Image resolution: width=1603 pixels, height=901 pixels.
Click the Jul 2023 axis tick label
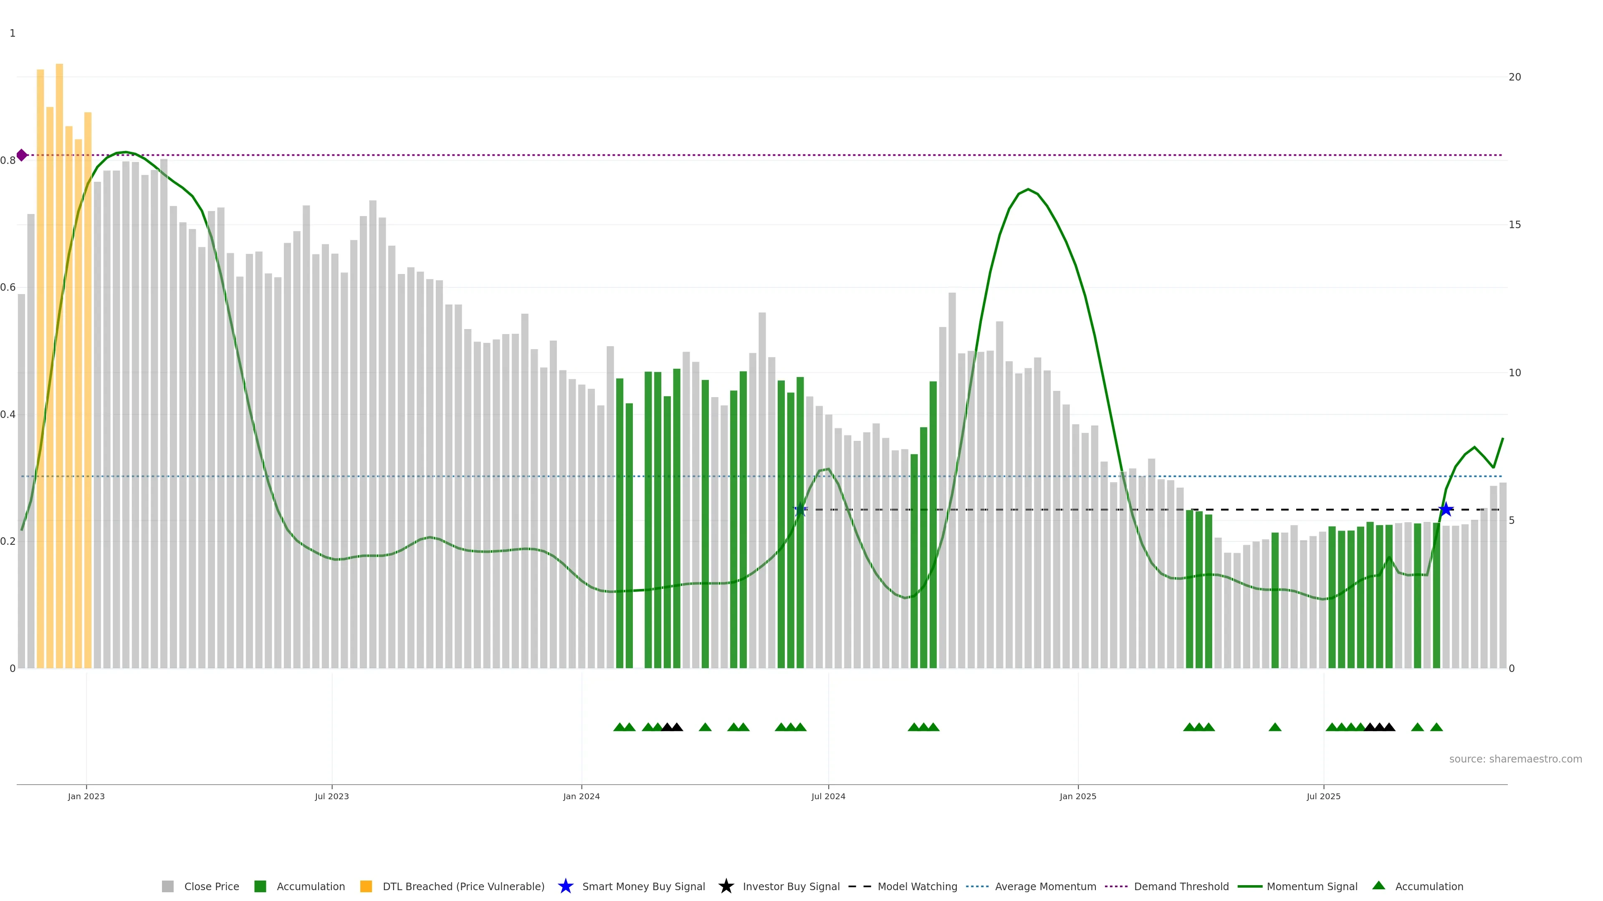click(x=332, y=797)
